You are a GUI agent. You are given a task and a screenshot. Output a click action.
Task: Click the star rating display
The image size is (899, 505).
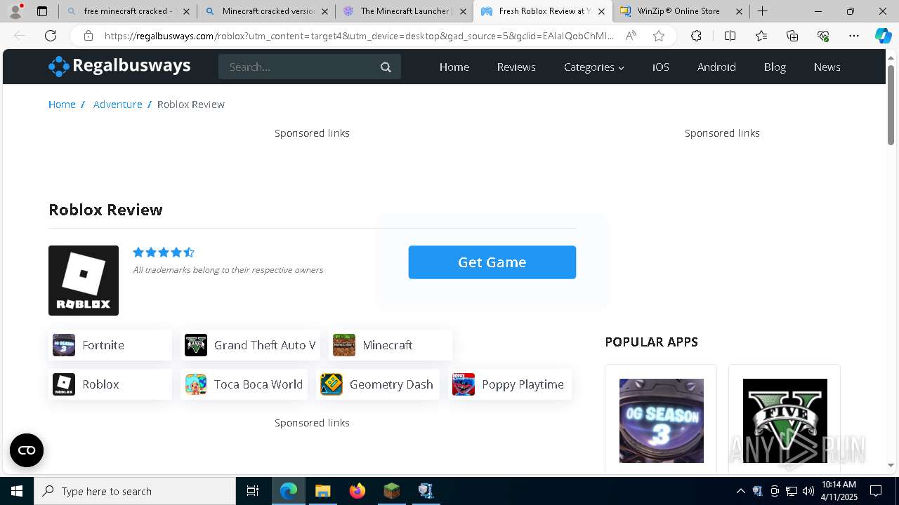pyautogui.click(x=164, y=252)
